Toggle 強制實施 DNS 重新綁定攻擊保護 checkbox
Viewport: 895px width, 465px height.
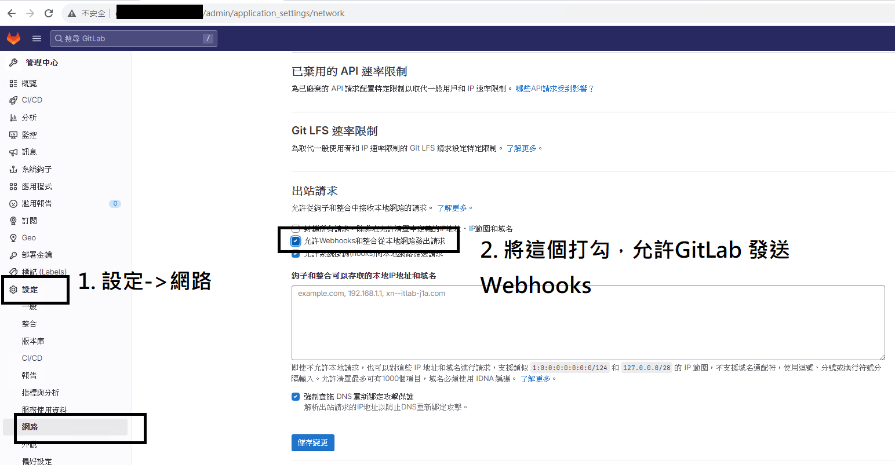point(296,397)
